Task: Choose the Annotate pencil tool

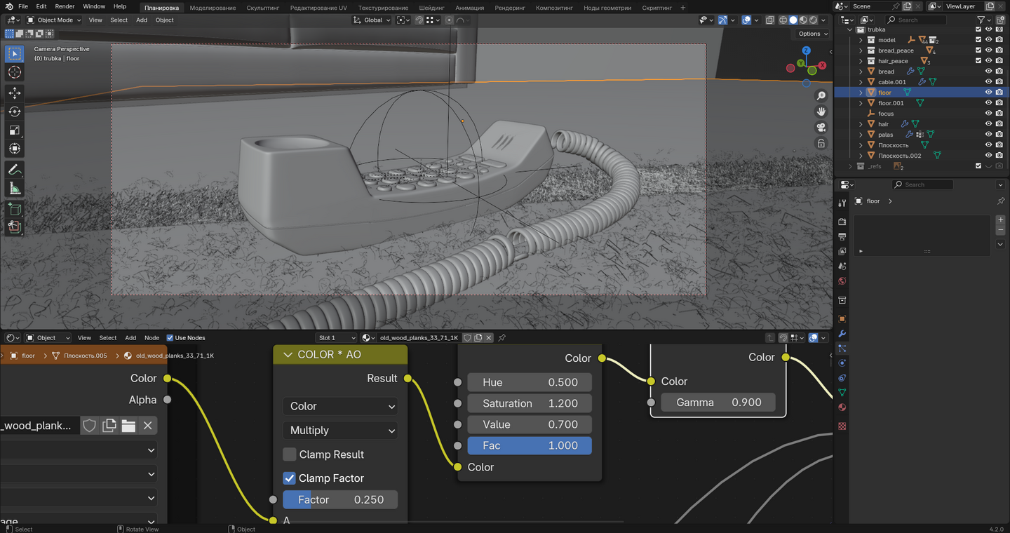Action: (x=14, y=170)
